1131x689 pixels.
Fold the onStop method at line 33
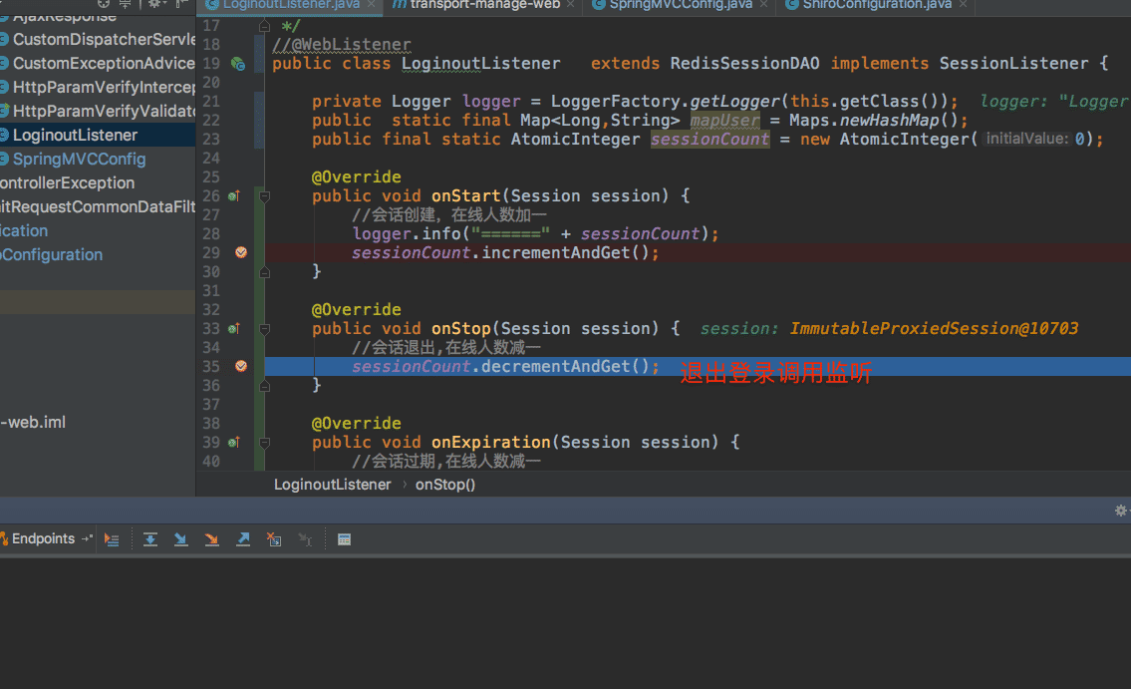265,329
